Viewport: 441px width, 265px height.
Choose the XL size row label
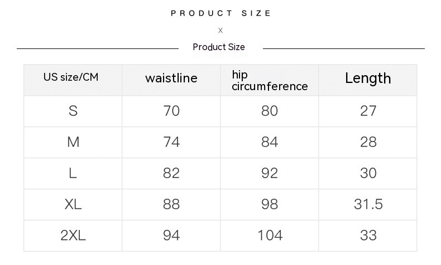[73, 204]
